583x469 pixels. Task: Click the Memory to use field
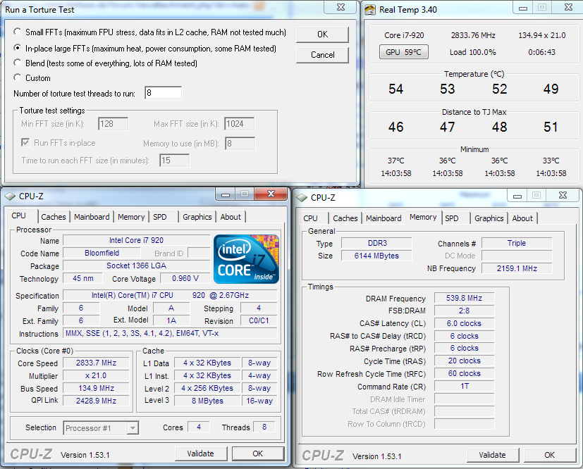pos(240,144)
